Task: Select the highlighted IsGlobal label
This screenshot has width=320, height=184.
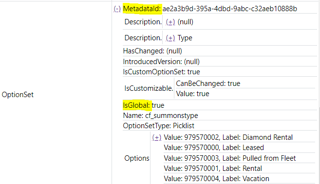Action: tap(137, 105)
